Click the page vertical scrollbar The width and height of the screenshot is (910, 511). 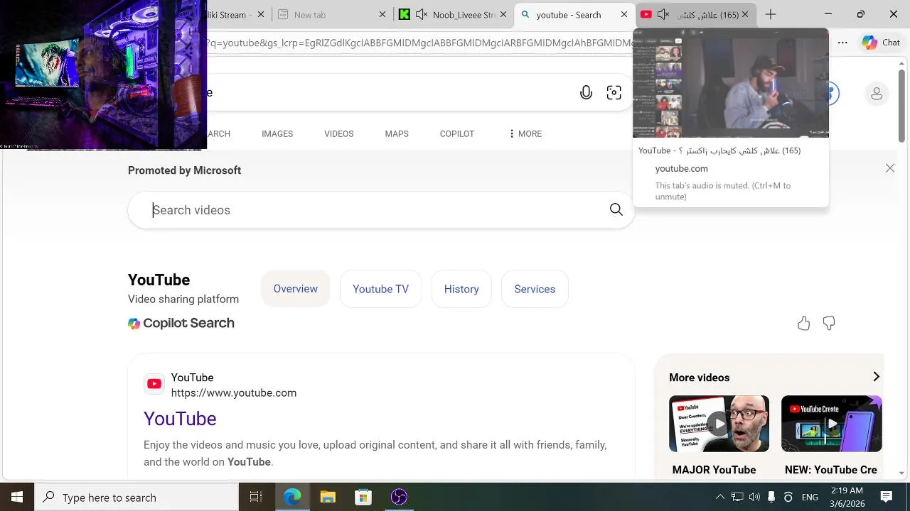pos(901,106)
